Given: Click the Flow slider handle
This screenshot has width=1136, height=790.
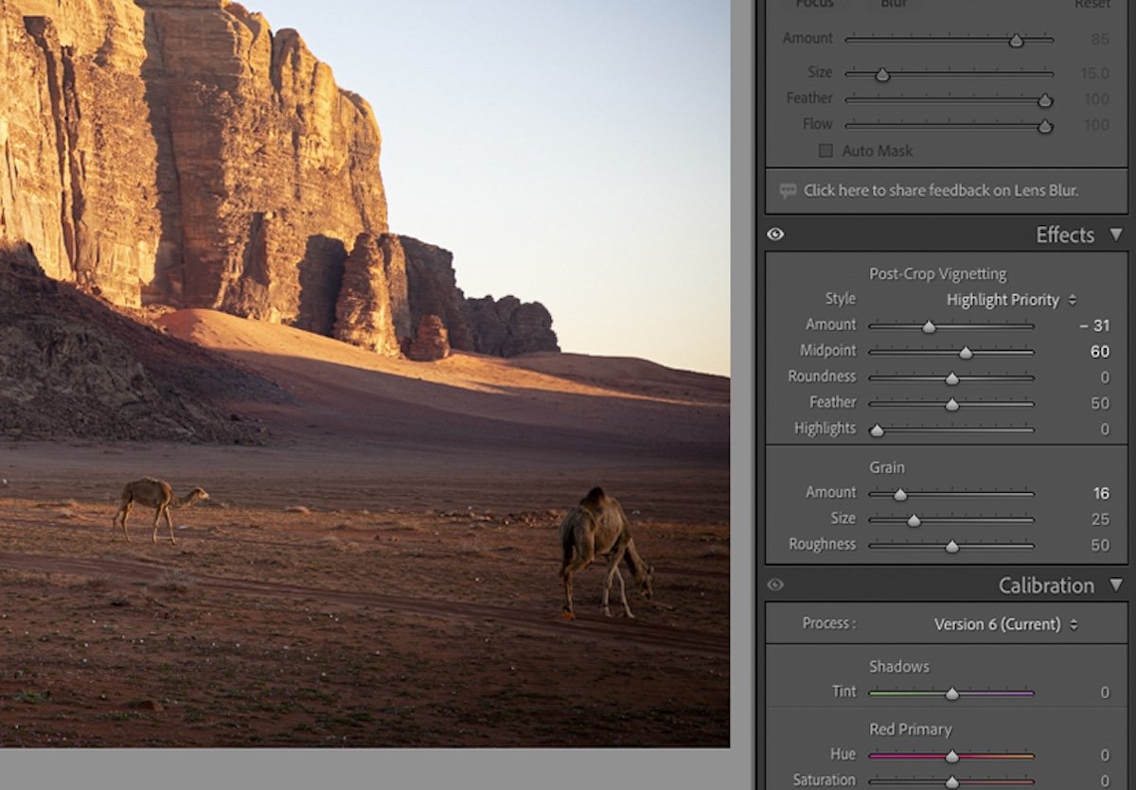Looking at the screenshot, I should [1044, 124].
